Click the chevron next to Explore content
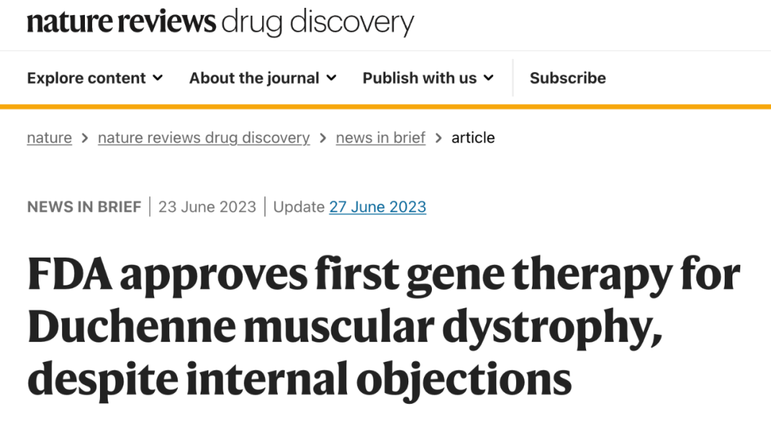Viewport: 771px width, 431px height. [x=158, y=78]
